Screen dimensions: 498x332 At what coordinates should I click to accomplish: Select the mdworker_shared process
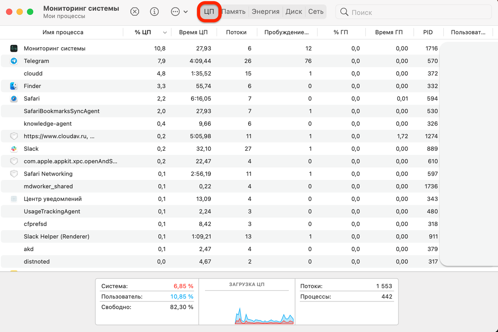pyautogui.click(x=220, y=186)
